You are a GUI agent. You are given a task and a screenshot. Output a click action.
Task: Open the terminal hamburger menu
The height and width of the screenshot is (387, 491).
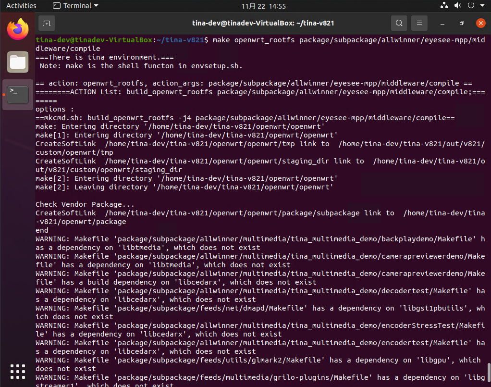(419, 23)
